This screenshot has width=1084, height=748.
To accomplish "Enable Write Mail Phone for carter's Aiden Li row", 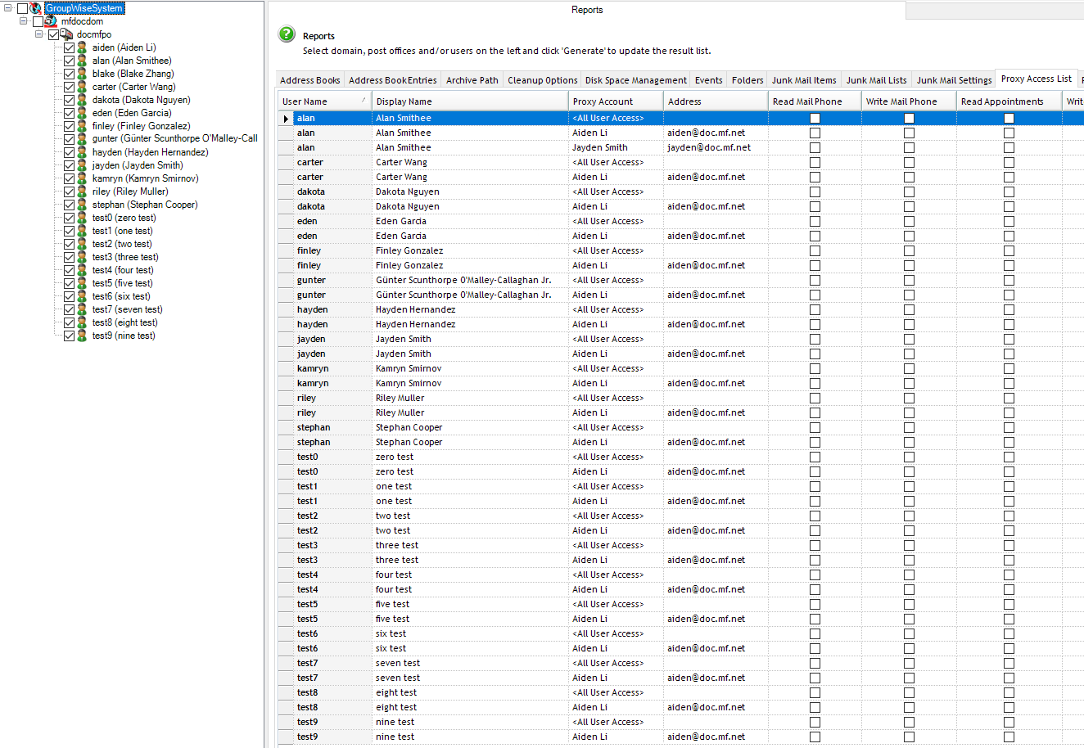I will click(909, 178).
